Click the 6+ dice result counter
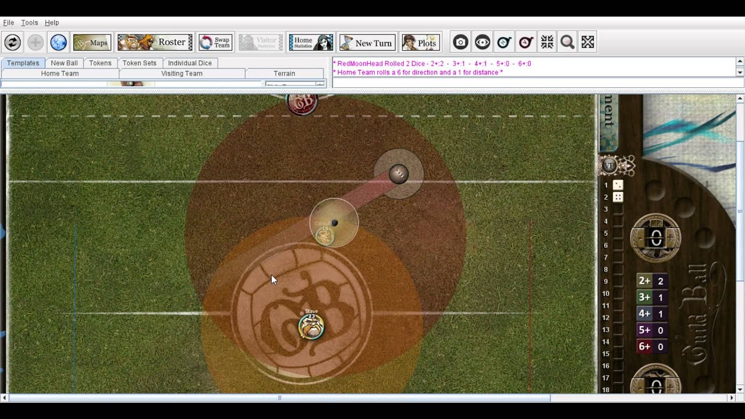 pyautogui.click(x=652, y=346)
